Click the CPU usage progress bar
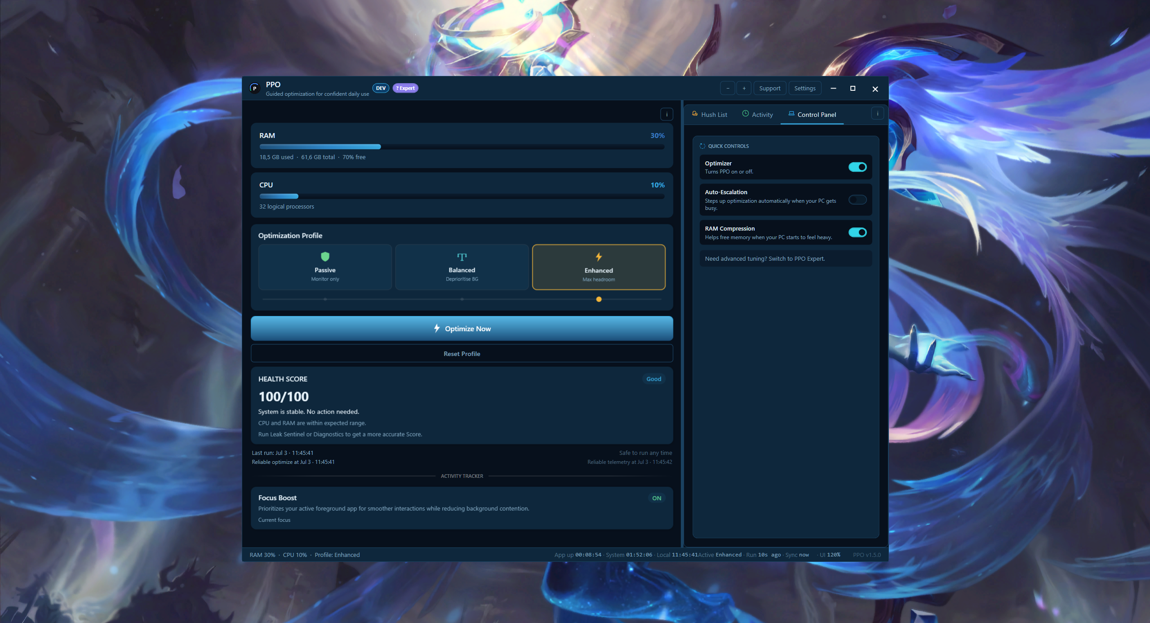Viewport: 1150px width, 623px height. 462,196
